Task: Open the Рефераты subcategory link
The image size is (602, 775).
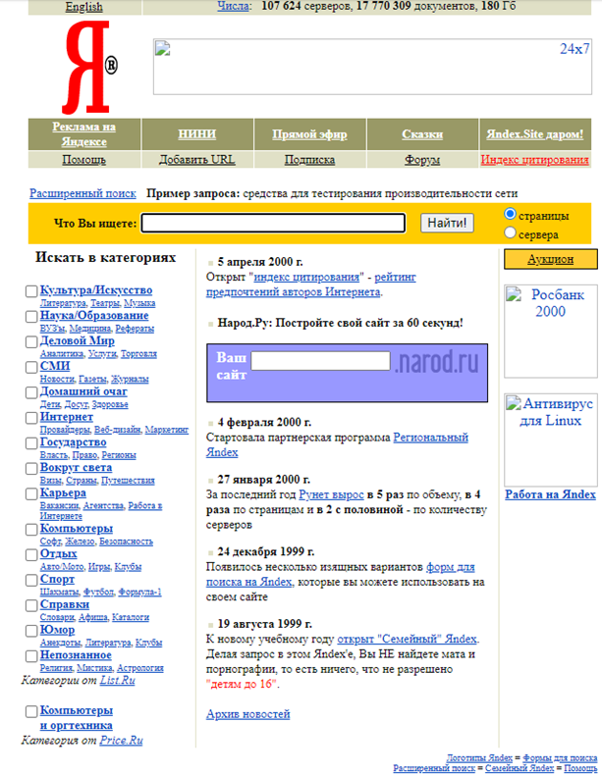Action: tap(135, 329)
